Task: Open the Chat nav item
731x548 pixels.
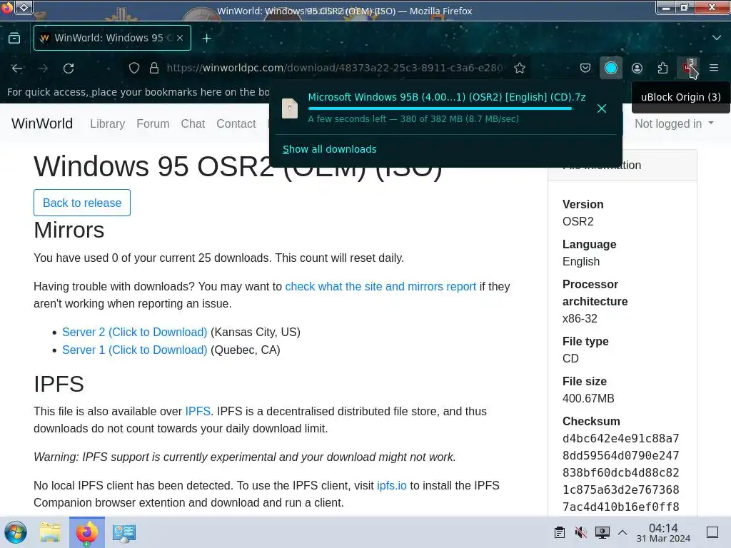Action: [x=193, y=123]
